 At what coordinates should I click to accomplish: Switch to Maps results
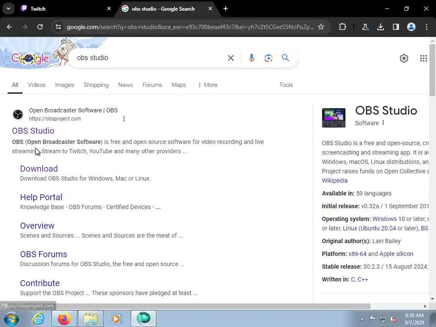point(178,85)
